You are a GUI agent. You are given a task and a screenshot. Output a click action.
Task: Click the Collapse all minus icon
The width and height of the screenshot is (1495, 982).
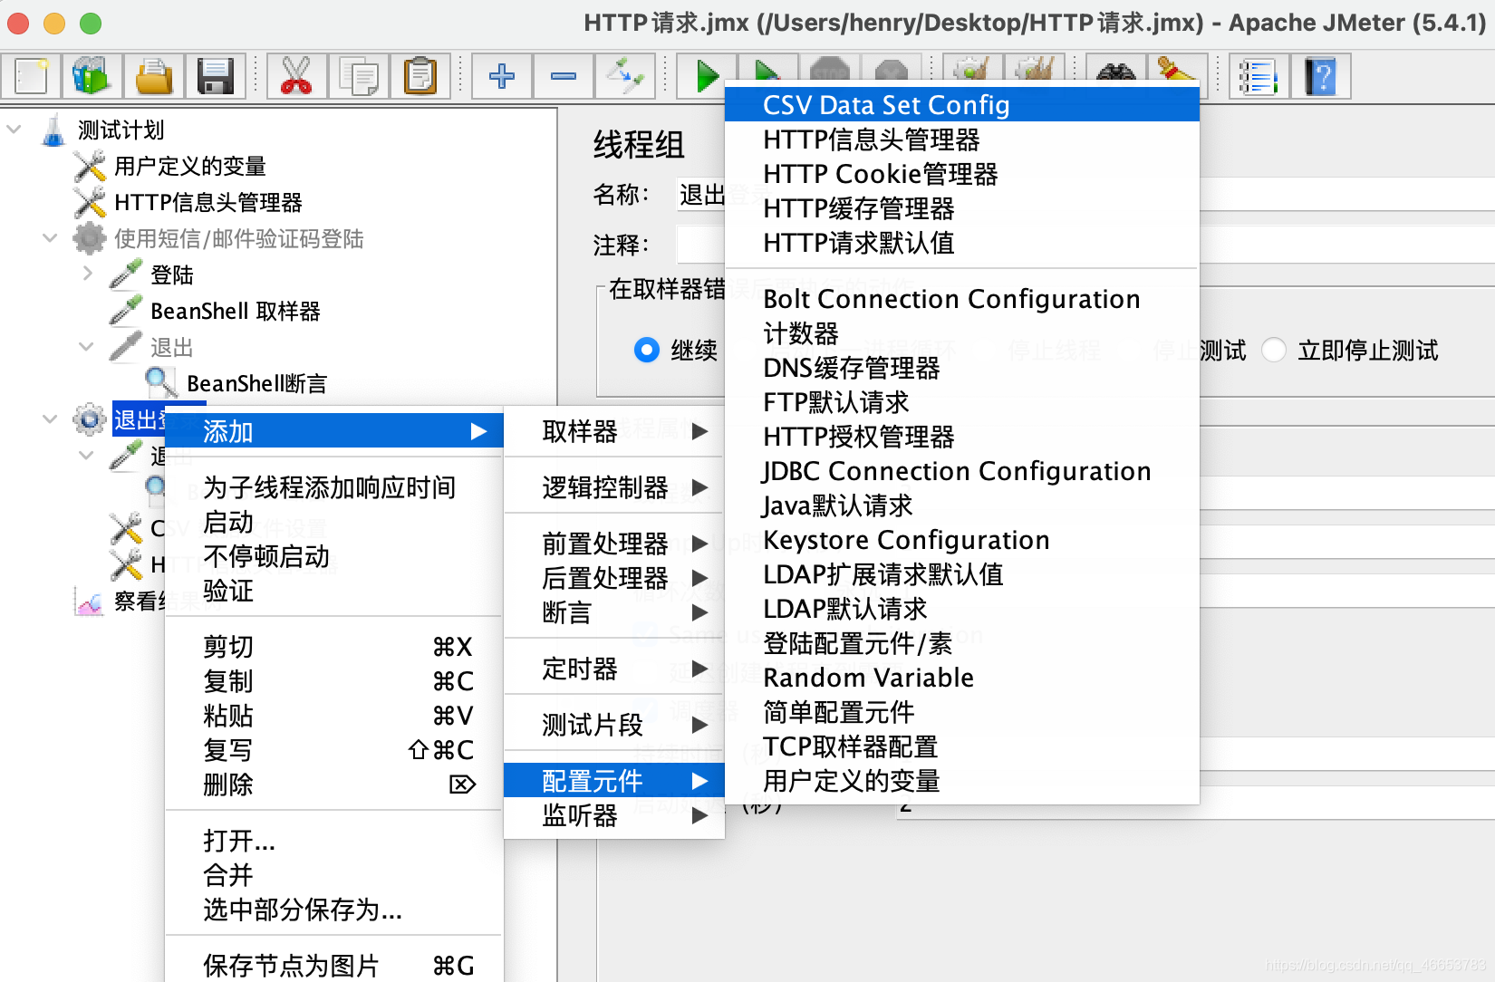[564, 76]
